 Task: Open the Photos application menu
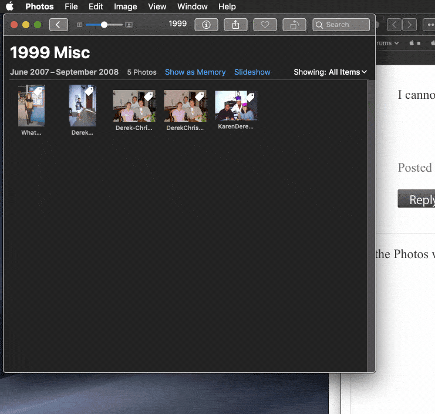(39, 6)
